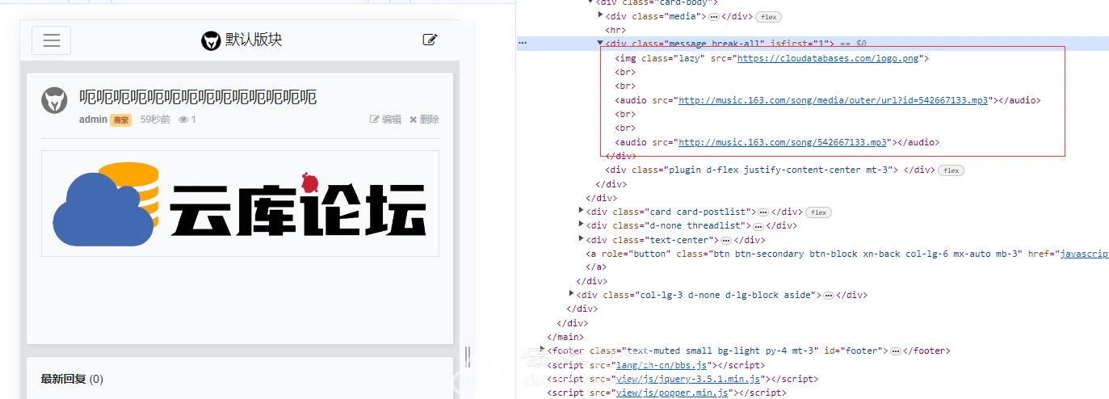Screen dimensions: 1109x399
Task: Click the compose new post icon
Action: click(x=430, y=40)
